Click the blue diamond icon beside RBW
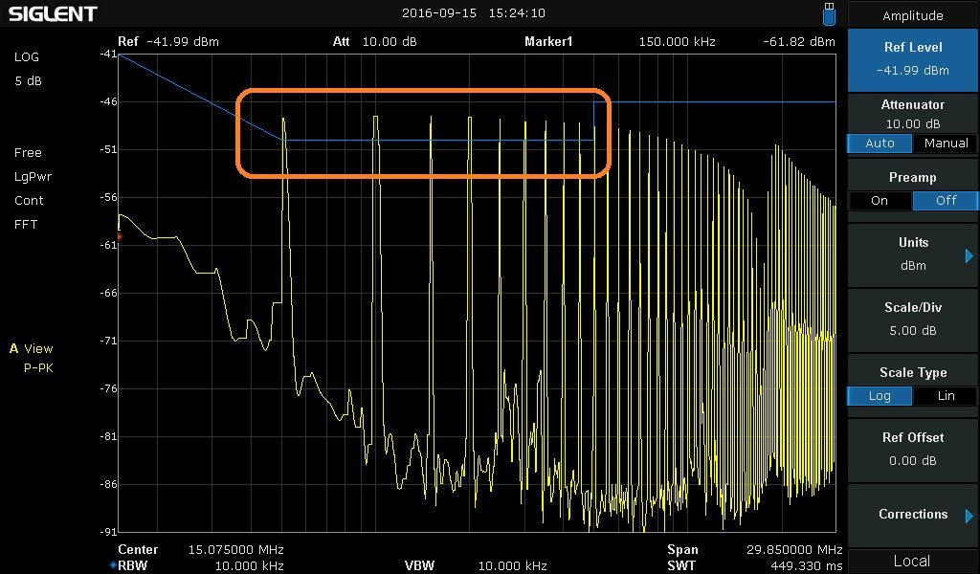The width and height of the screenshot is (980, 574). click(x=112, y=565)
